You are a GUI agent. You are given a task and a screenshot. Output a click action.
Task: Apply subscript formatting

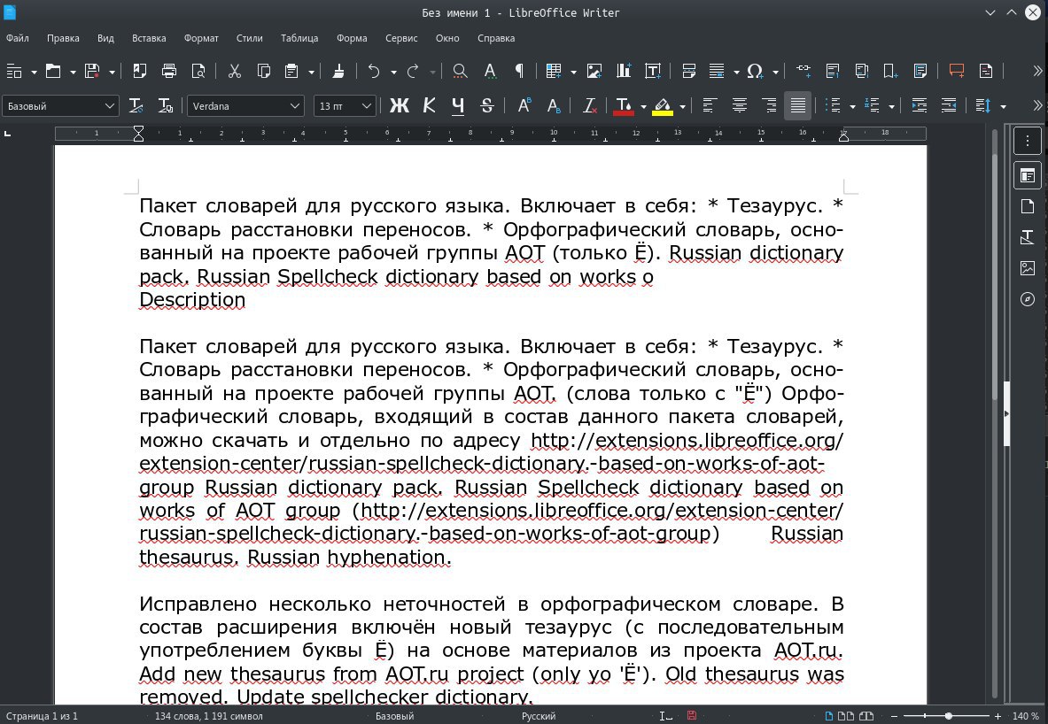554,105
